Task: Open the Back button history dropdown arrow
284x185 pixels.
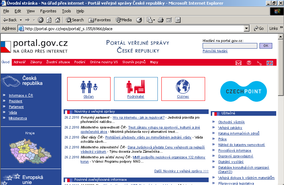Action: pos(21,20)
